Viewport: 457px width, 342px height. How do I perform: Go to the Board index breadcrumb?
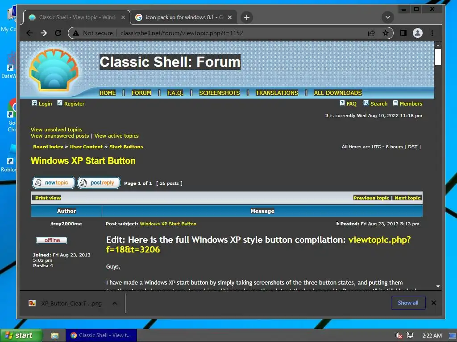(48, 147)
